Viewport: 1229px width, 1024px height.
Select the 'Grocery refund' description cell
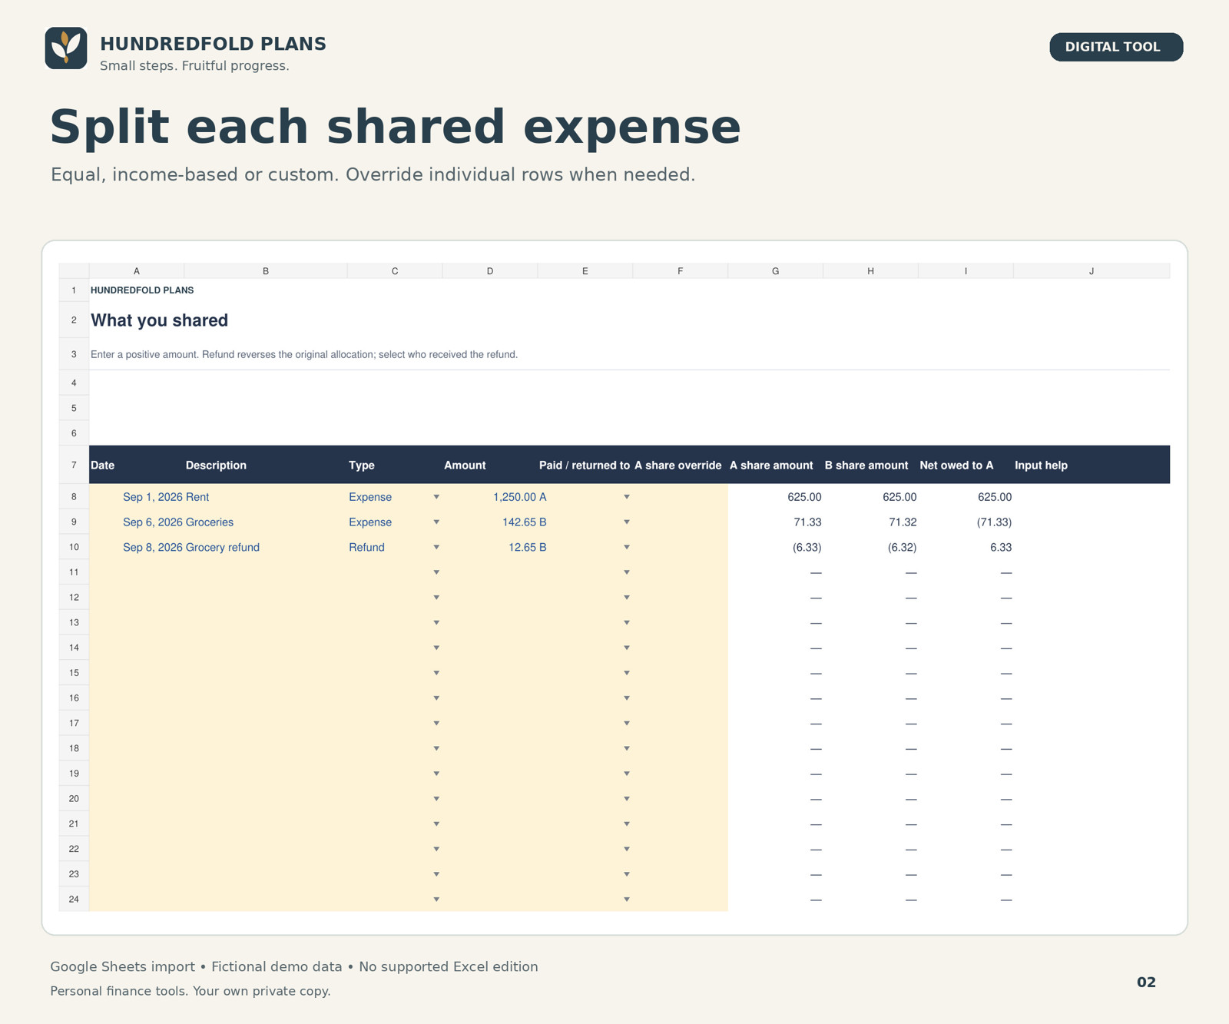click(266, 548)
